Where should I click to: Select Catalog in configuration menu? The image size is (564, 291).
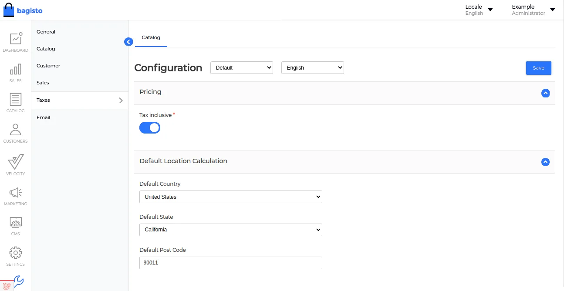pyautogui.click(x=46, y=49)
